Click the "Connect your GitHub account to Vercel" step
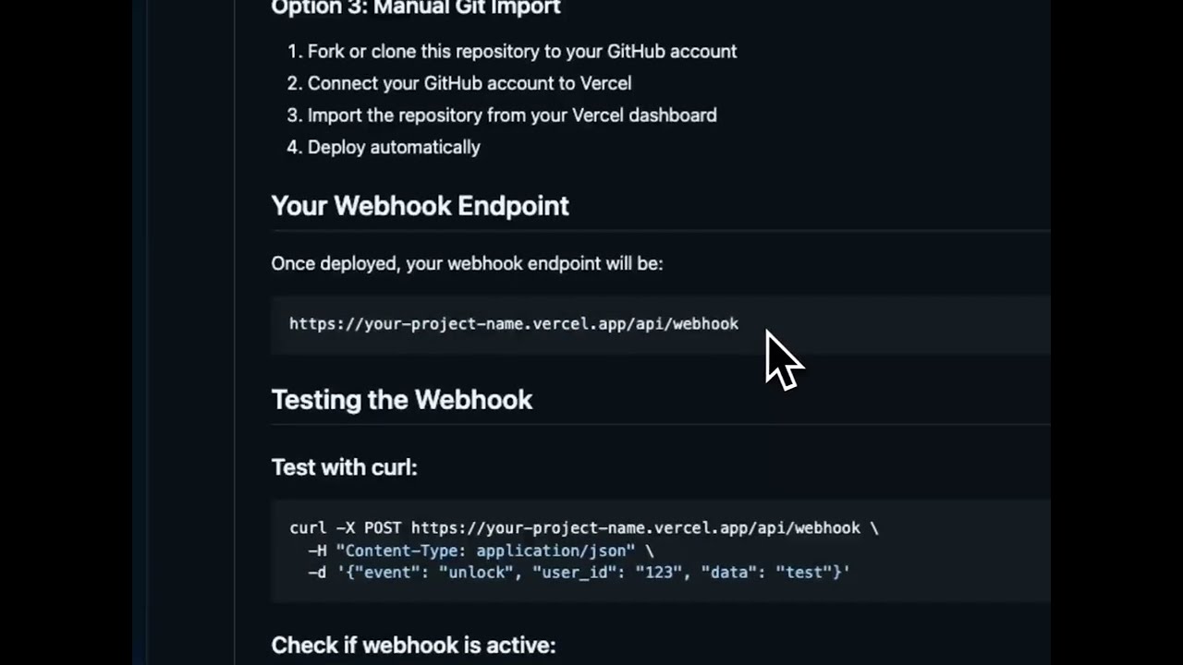The image size is (1183, 665). click(469, 83)
